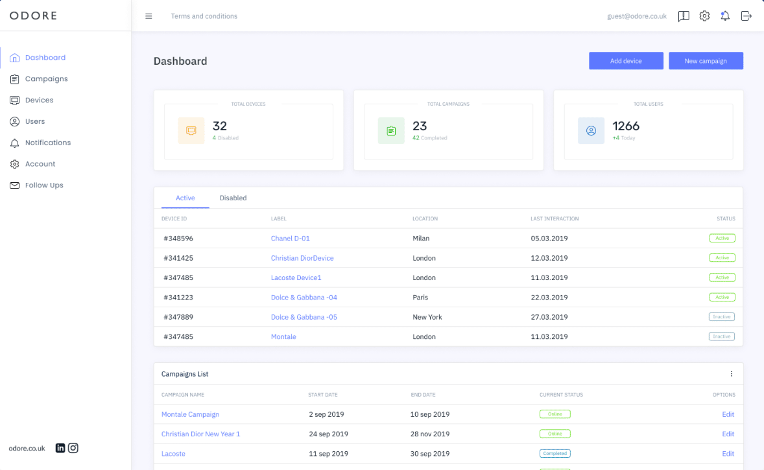Open the LinkedIn icon in sidebar footer
This screenshot has width=764, height=470.
tap(60, 448)
